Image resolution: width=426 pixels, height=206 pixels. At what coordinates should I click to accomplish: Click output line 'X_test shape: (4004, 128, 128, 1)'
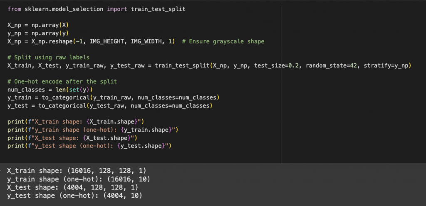coord(73,187)
